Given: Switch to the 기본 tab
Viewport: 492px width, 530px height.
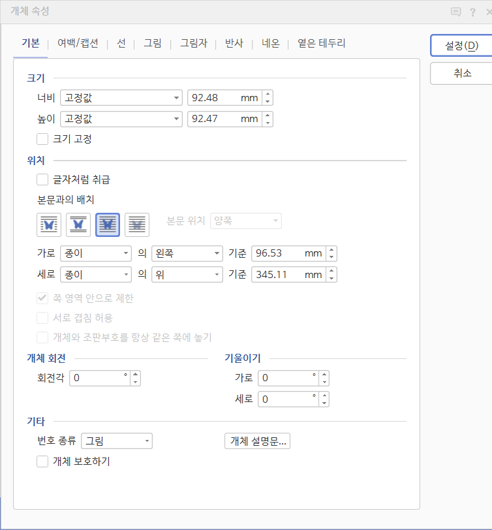Looking at the screenshot, I should (x=31, y=43).
